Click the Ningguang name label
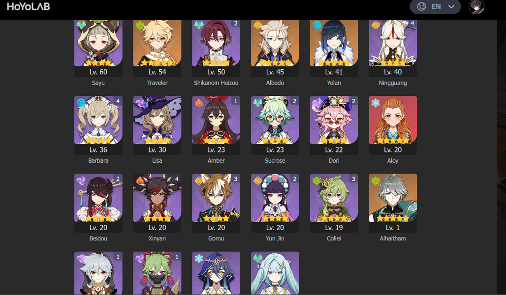 [393, 83]
